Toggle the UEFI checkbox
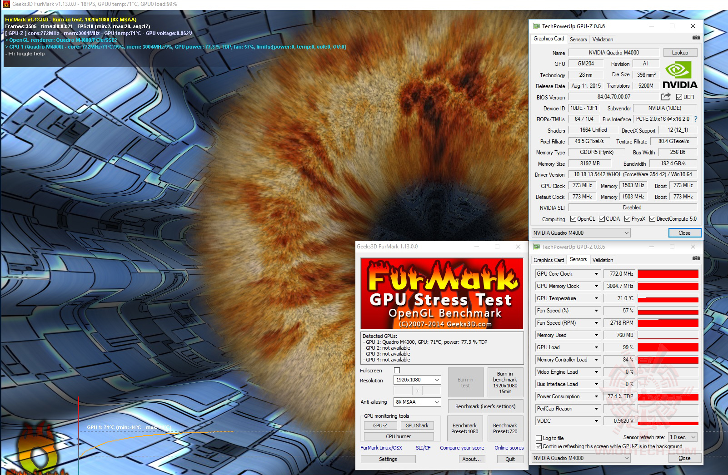The image size is (728, 475). [679, 97]
